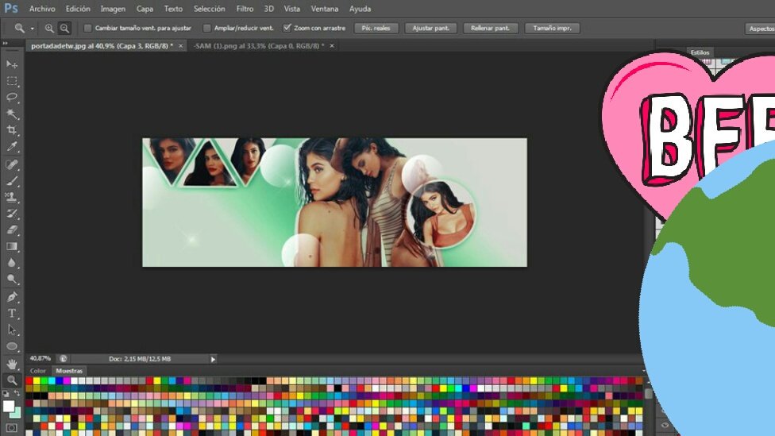Switch to the Color panel tab

coord(38,371)
